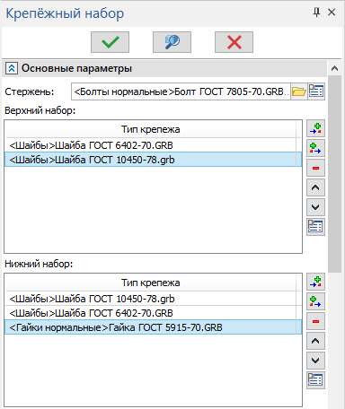
Task: Add element after in Верхний набор
Action: pyautogui.click(x=315, y=148)
